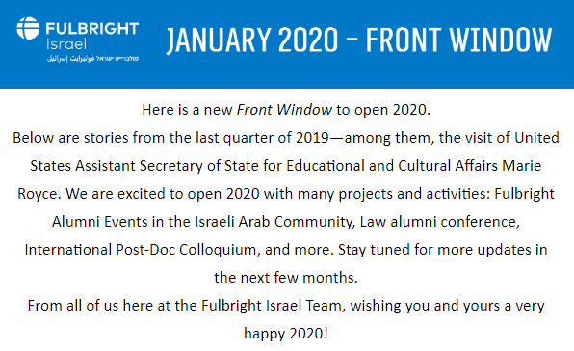Select the italic Front Window text
The width and height of the screenshot is (574, 351).
284,110
